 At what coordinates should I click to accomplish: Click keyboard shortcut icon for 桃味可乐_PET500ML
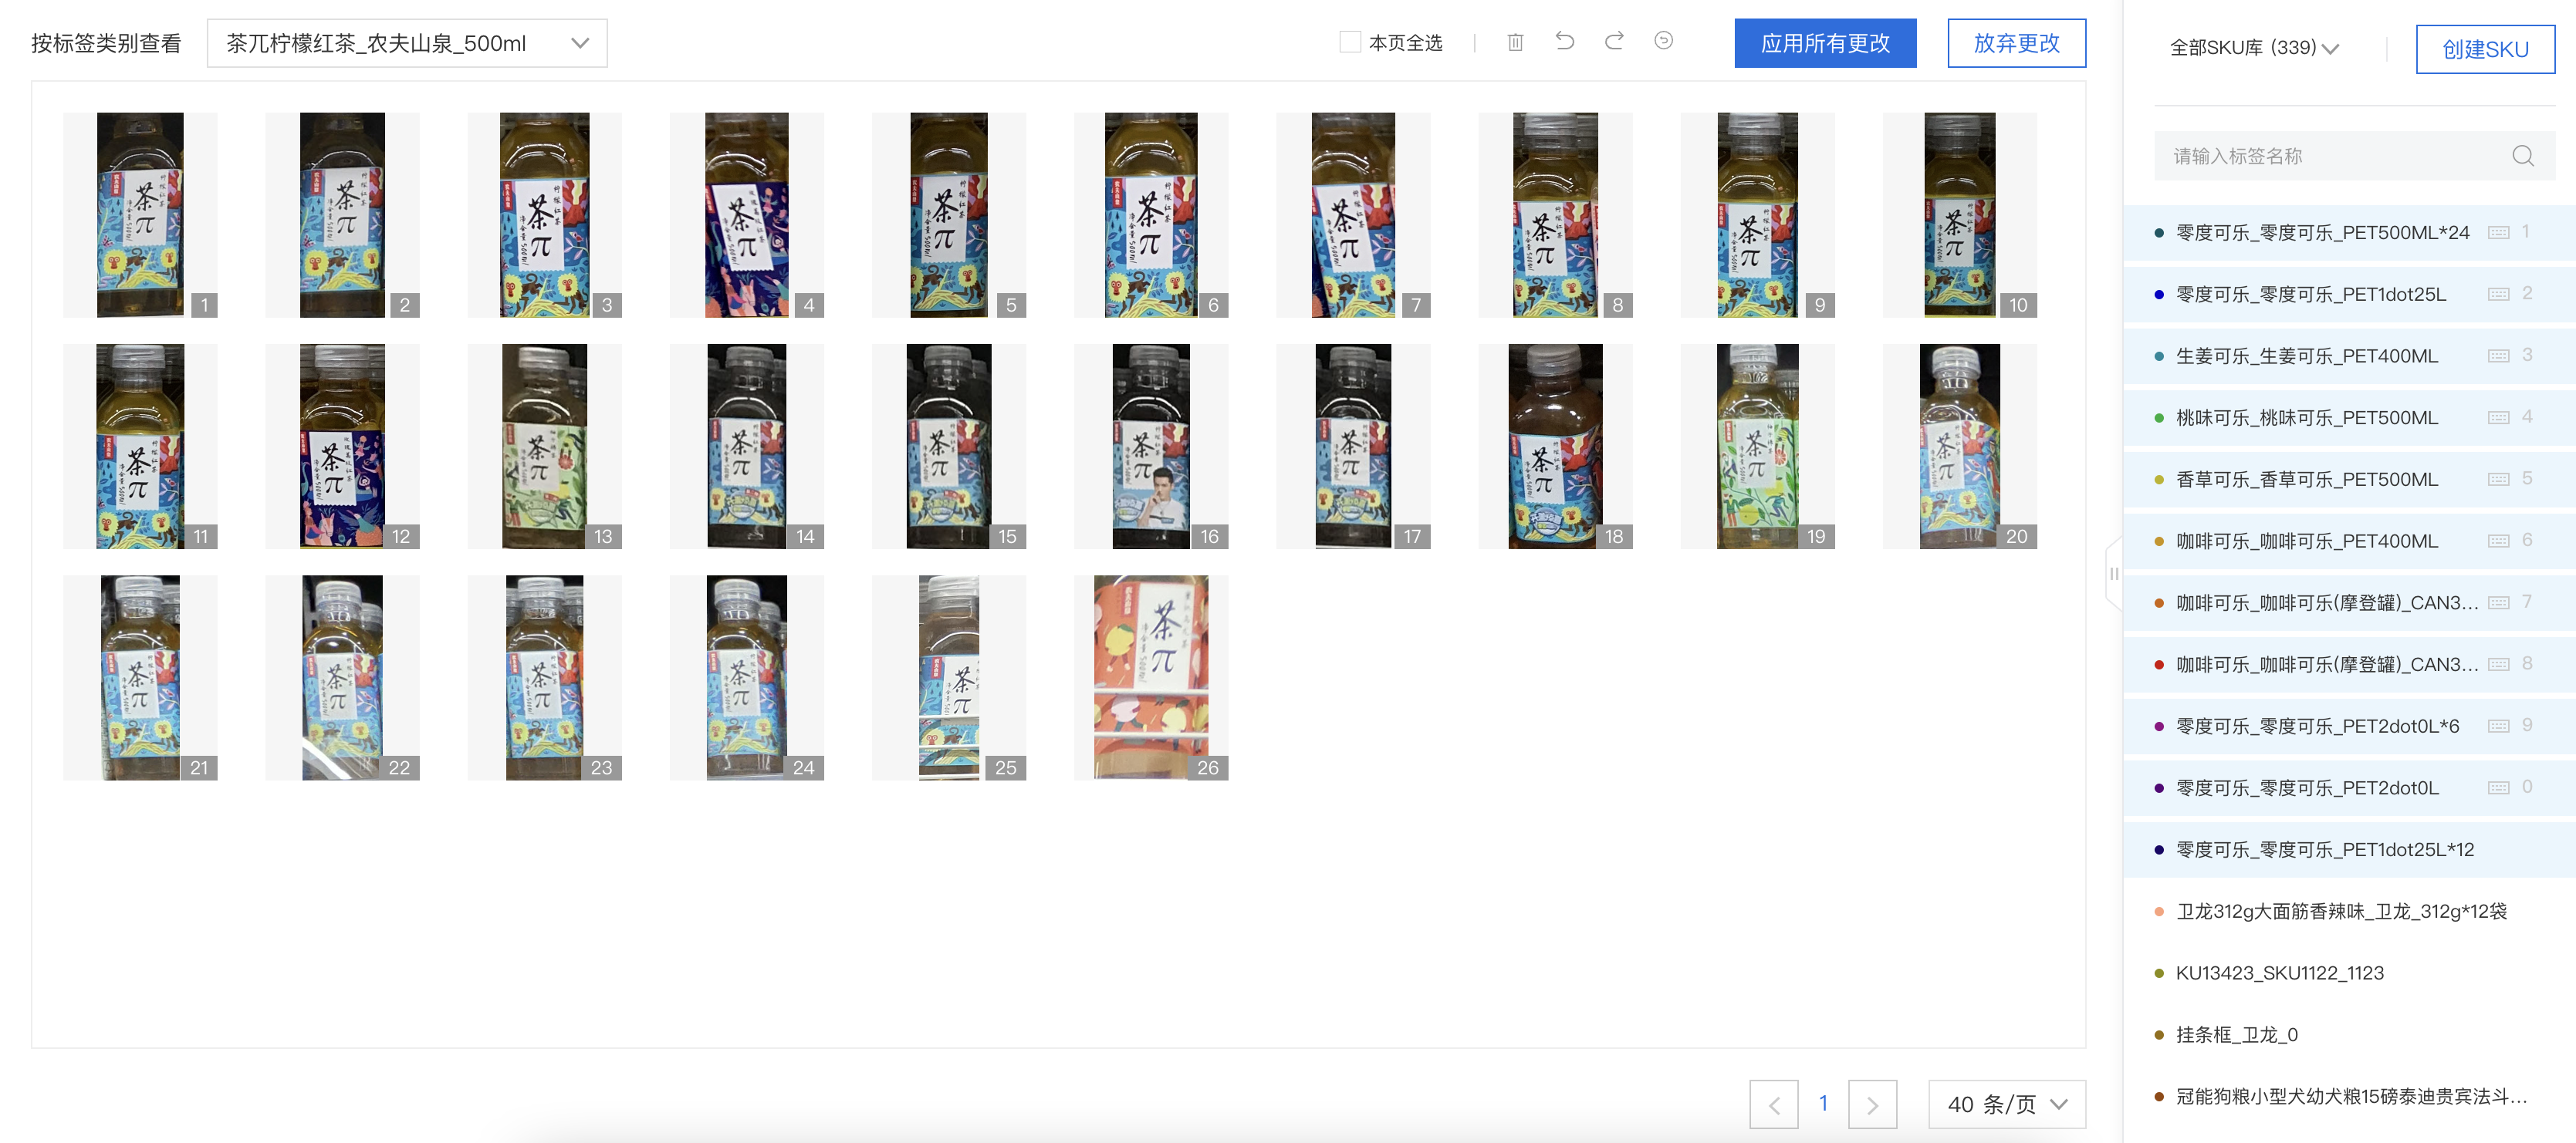[x=2498, y=418]
